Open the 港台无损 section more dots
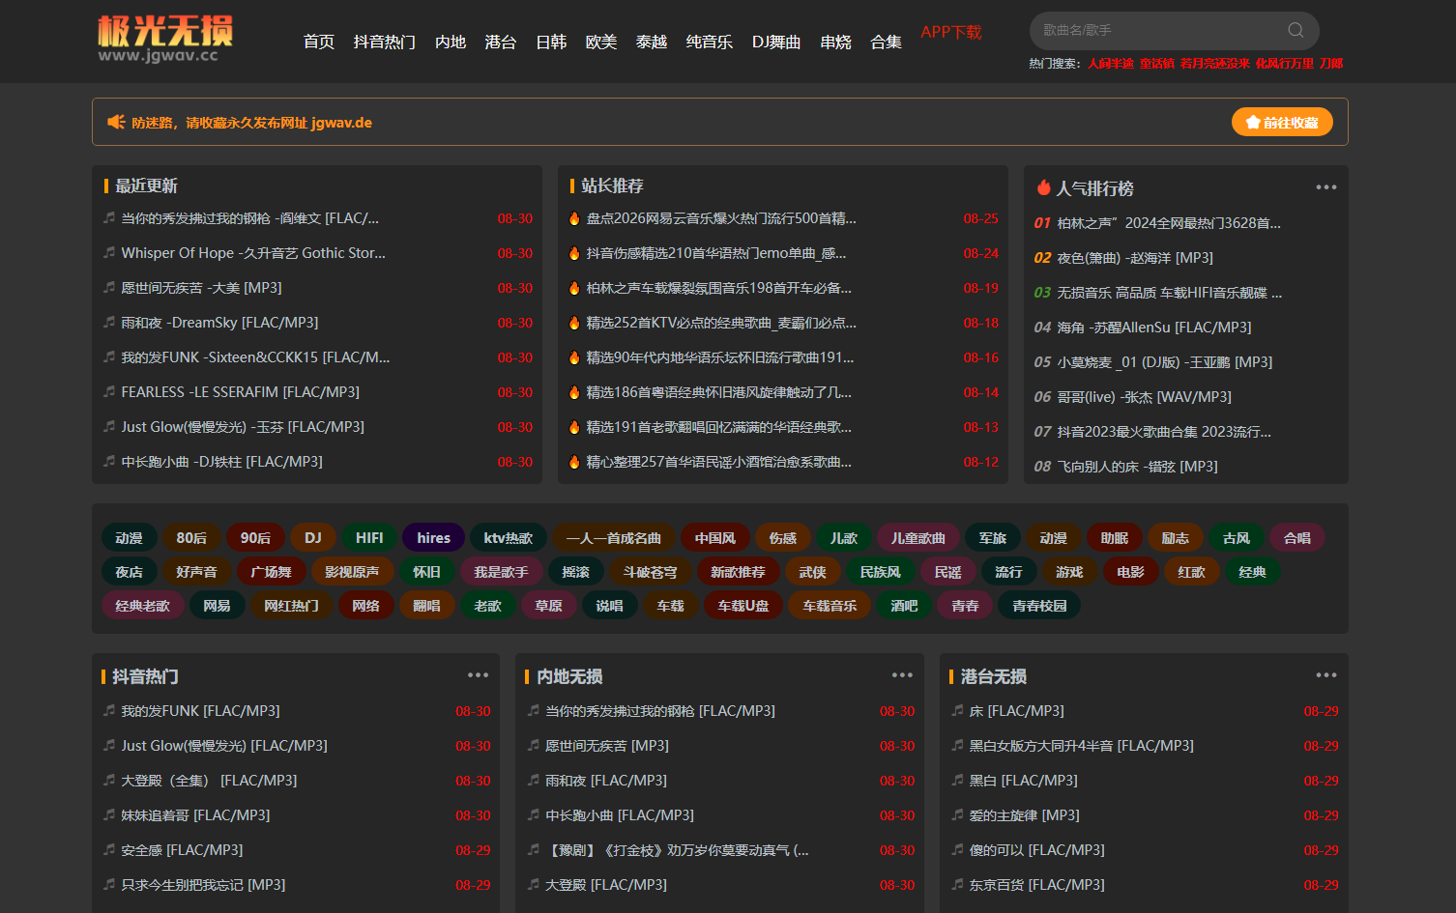1456x913 pixels. coord(1326,675)
